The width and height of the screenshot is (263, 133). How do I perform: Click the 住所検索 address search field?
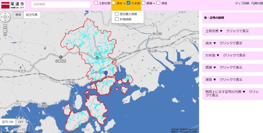click(x=61, y=4)
